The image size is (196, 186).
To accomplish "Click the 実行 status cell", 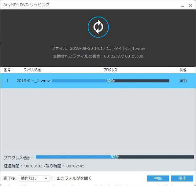I will point(183,81).
